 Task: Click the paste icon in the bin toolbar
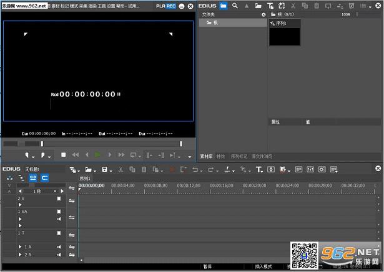point(317,6)
